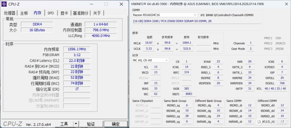Open the 主板 tab in CPU-Z

tap(24, 13)
